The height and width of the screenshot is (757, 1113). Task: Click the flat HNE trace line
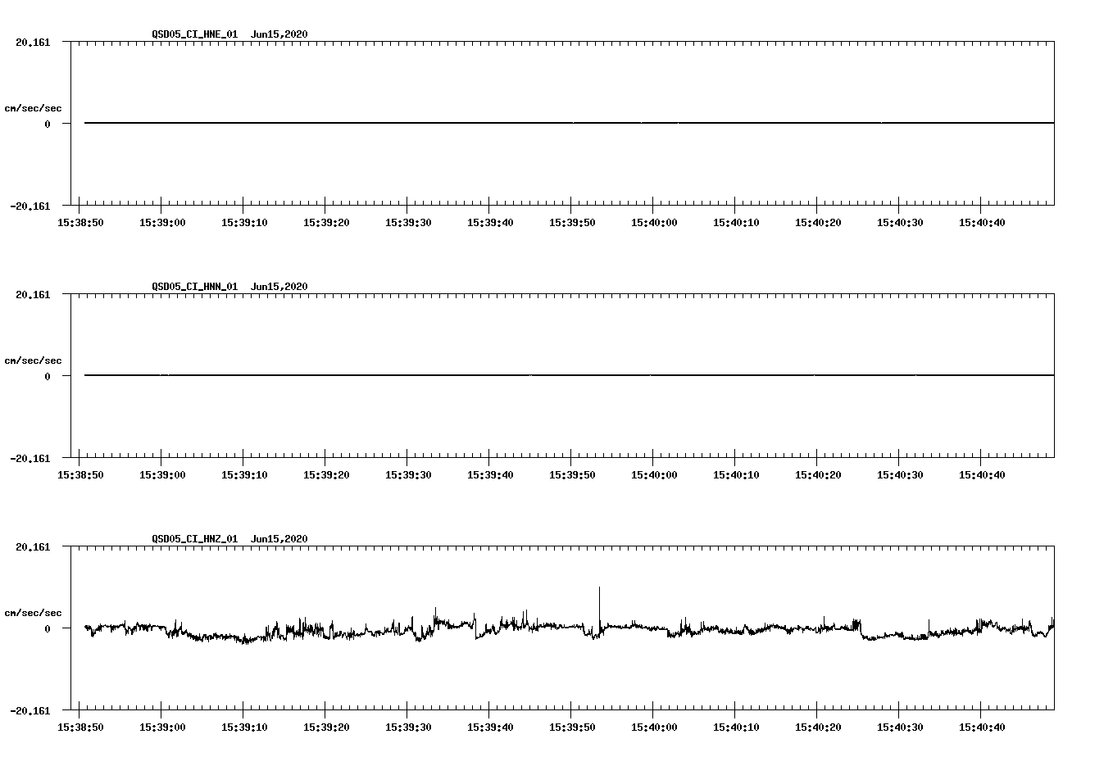click(x=569, y=123)
